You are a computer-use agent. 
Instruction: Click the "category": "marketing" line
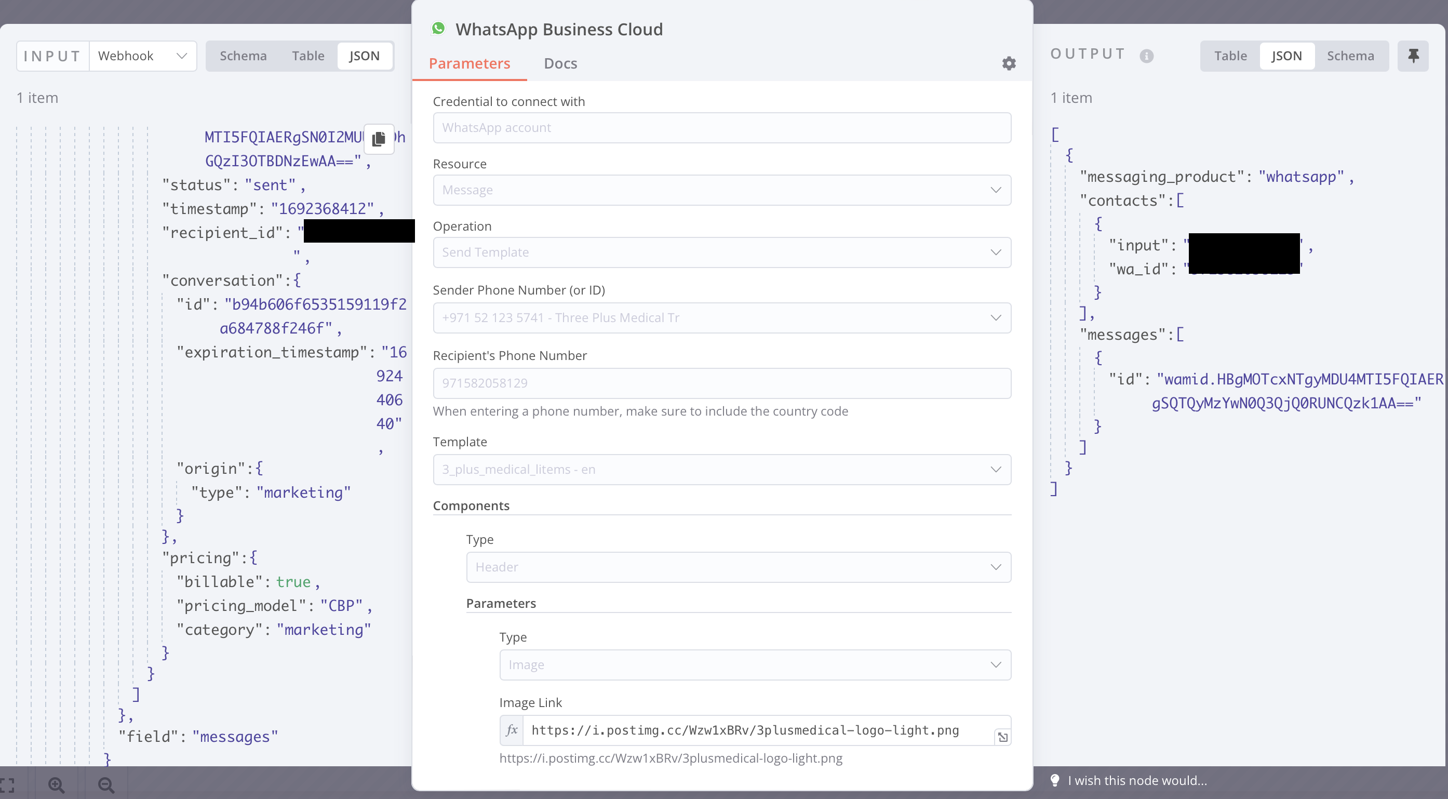click(274, 629)
